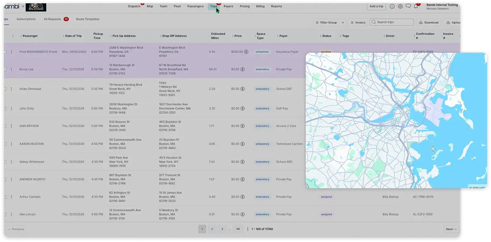The image size is (491, 242).
Task: Click the wheelchair space type tag
Action: tap(262, 52)
